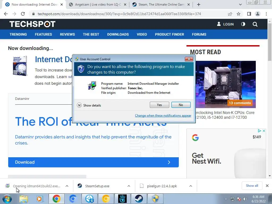Go forward using browser forward arrow

(14, 14)
